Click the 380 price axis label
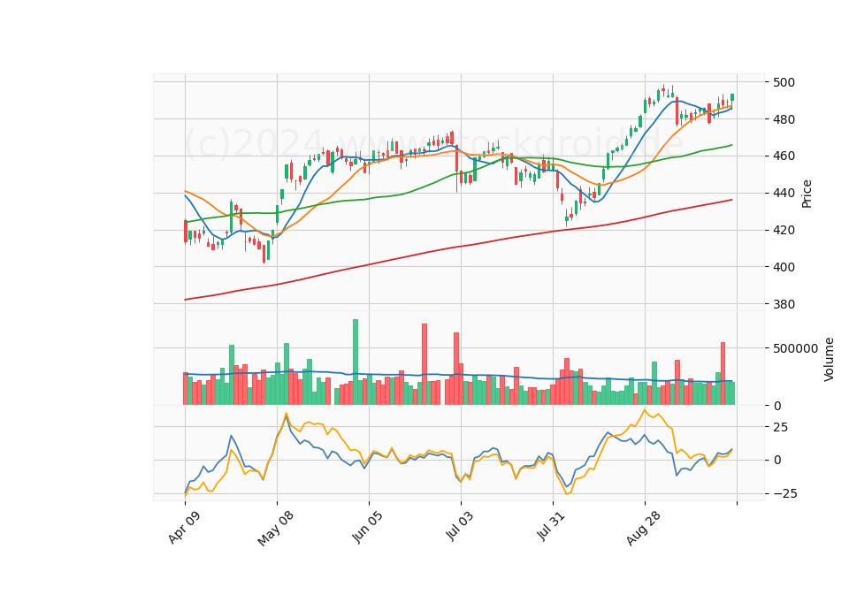849x610 pixels. pos(784,304)
